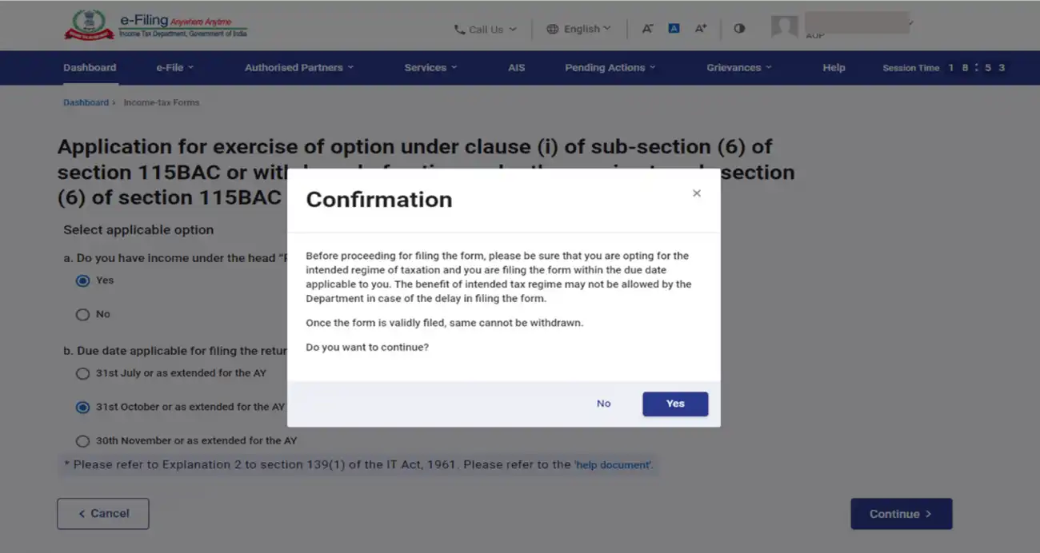Decrease font size using the A- icon

(647, 28)
